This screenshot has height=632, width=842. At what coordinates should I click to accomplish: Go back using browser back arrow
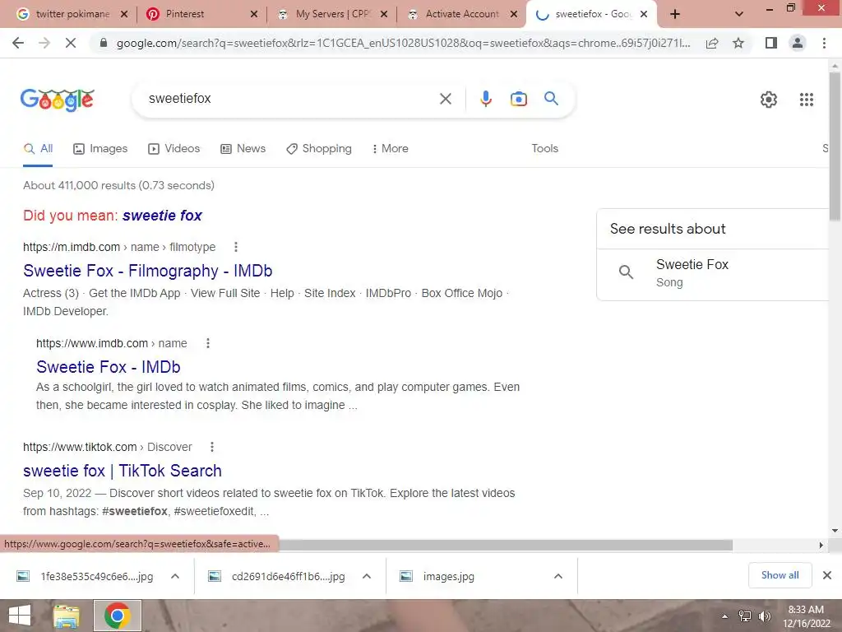click(18, 43)
